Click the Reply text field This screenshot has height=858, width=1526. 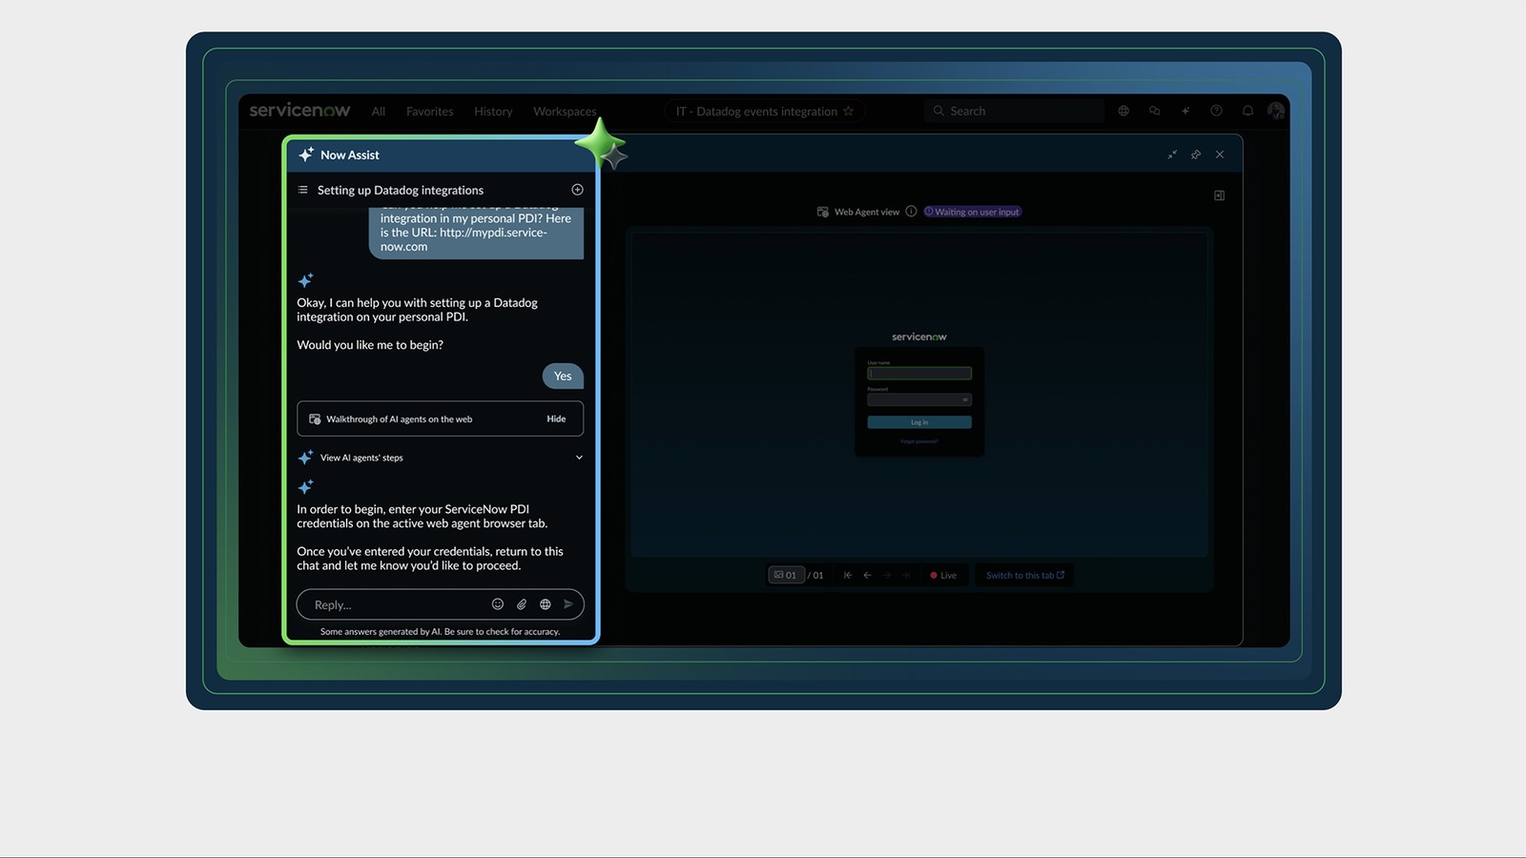pyautogui.click(x=396, y=604)
